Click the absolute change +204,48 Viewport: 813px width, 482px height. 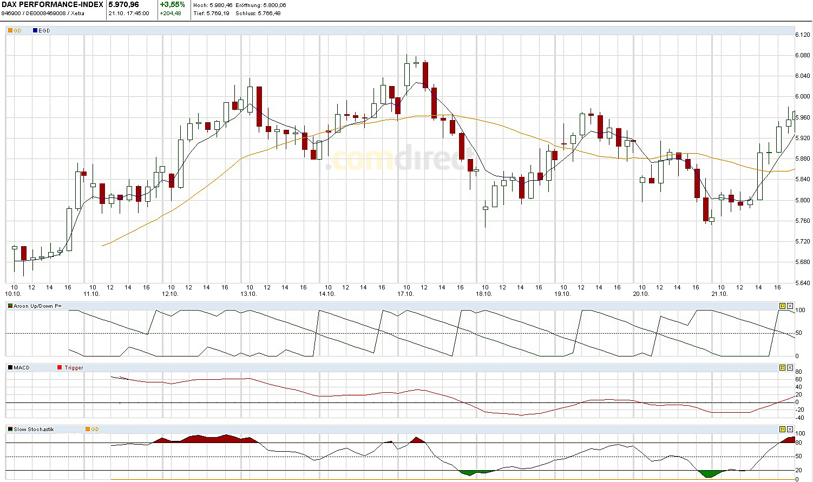(x=171, y=14)
